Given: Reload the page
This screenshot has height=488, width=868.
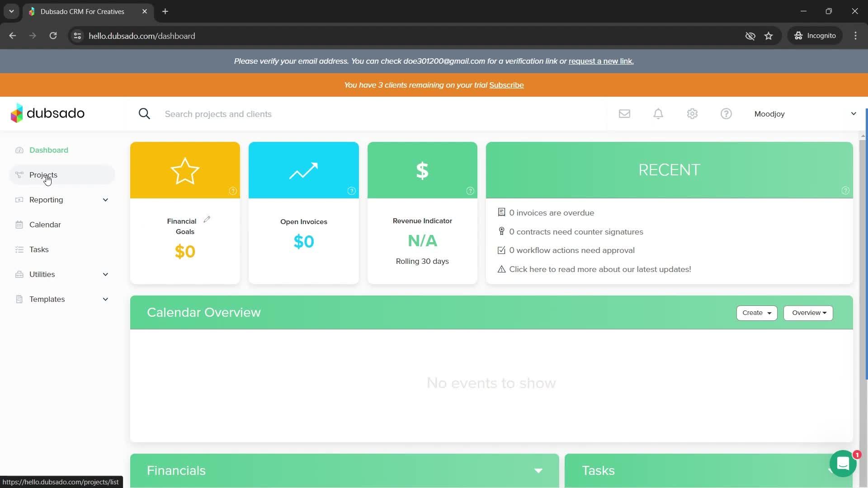Looking at the screenshot, I should click(53, 36).
